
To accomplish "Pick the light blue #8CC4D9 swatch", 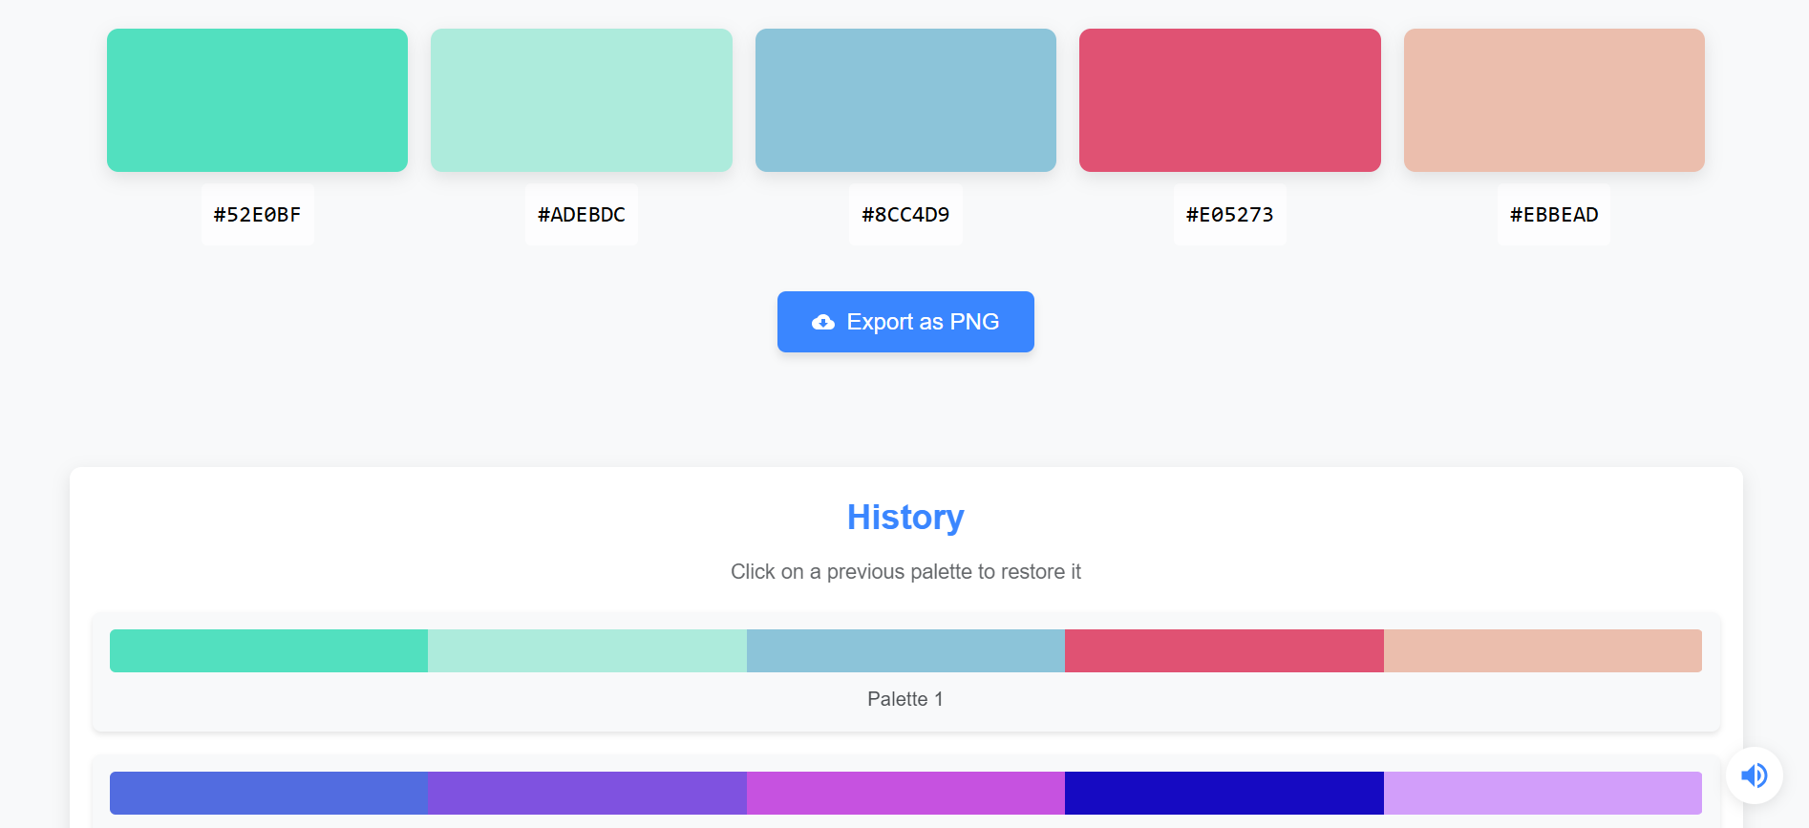I will click(x=905, y=100).
